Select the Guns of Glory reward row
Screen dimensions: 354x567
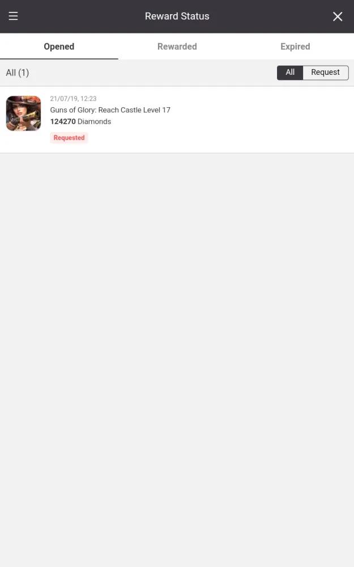point(177,120)
